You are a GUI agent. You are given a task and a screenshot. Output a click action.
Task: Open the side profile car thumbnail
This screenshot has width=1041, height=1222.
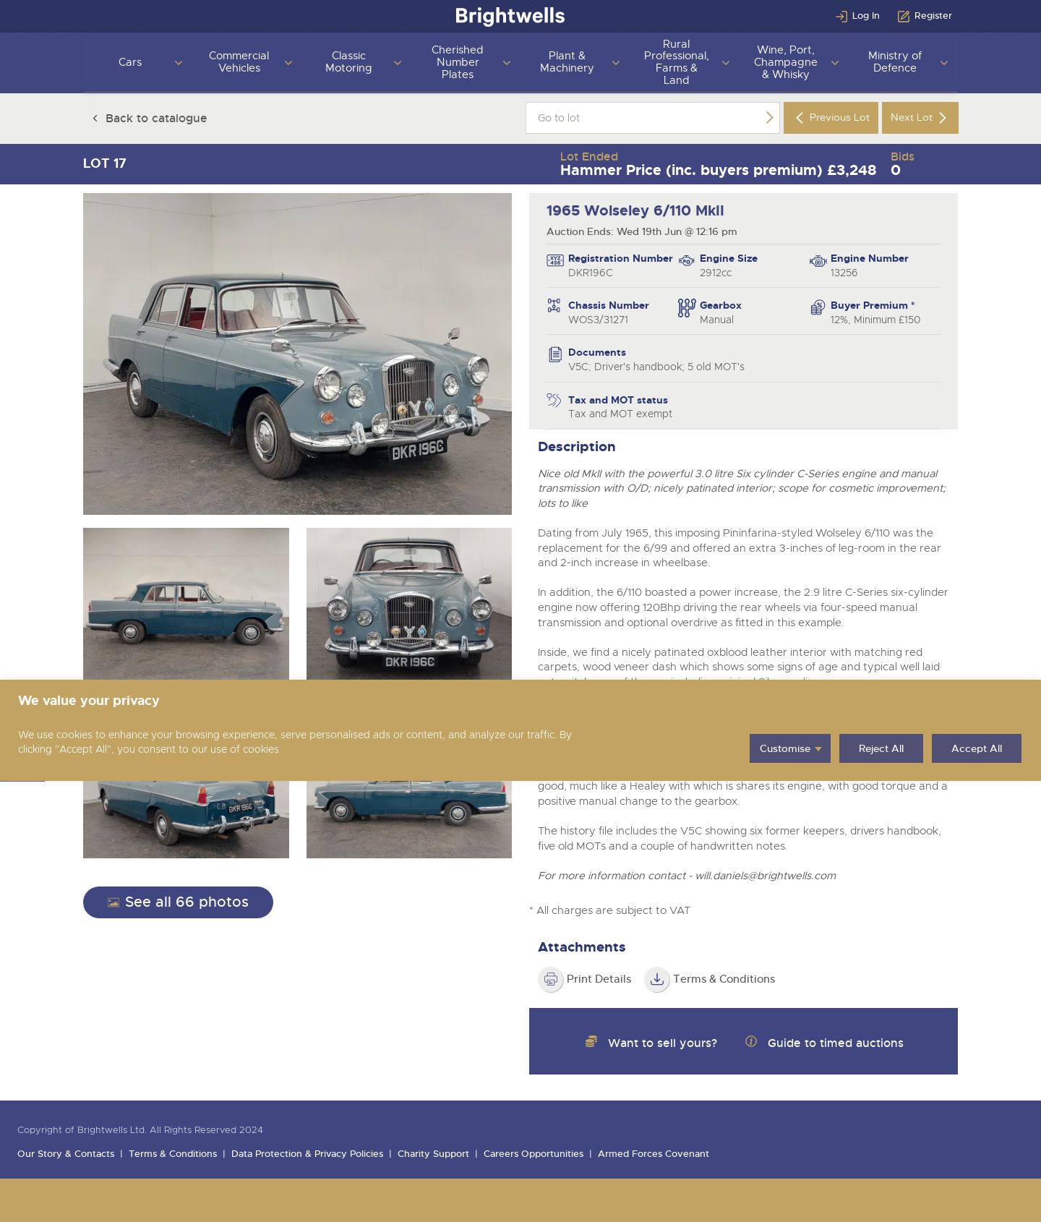(x=186, y=604)
